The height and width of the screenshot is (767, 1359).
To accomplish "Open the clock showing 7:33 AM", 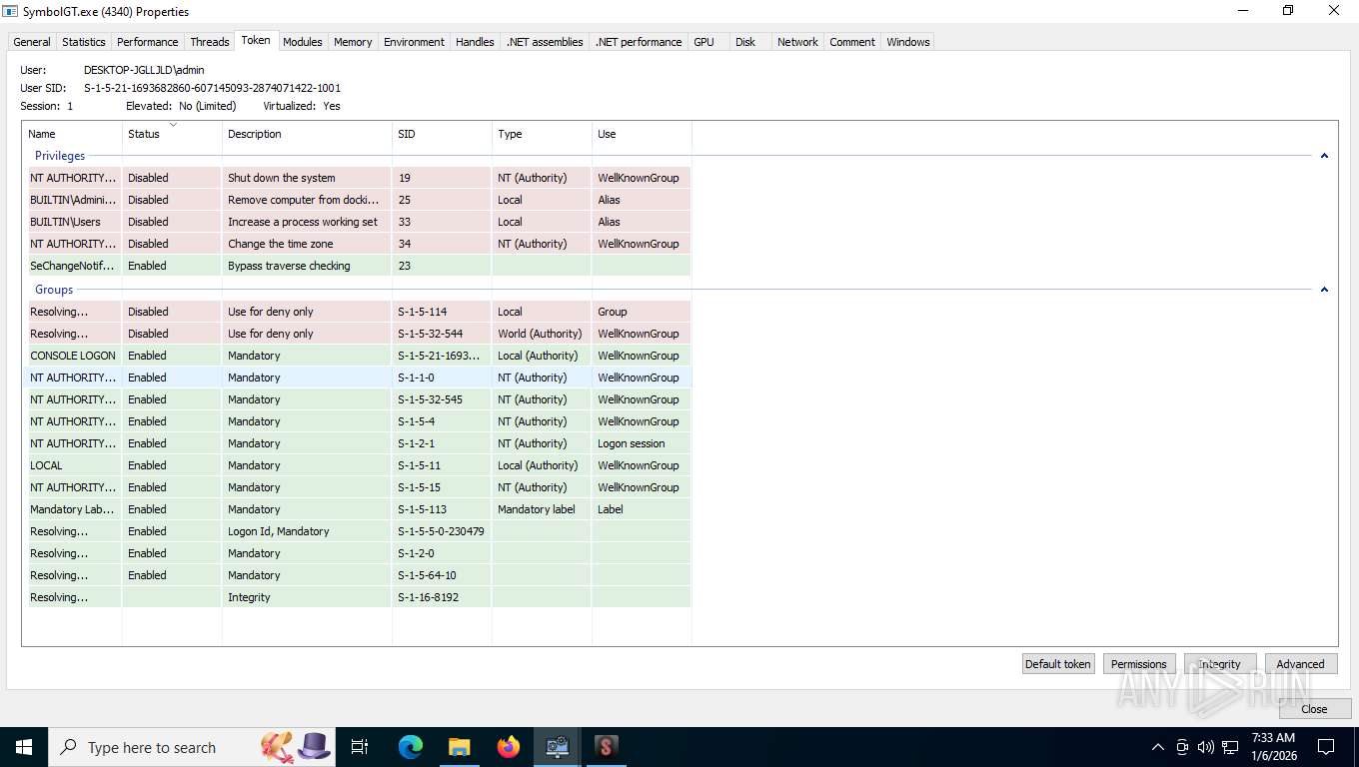I will coord(1272,747).
